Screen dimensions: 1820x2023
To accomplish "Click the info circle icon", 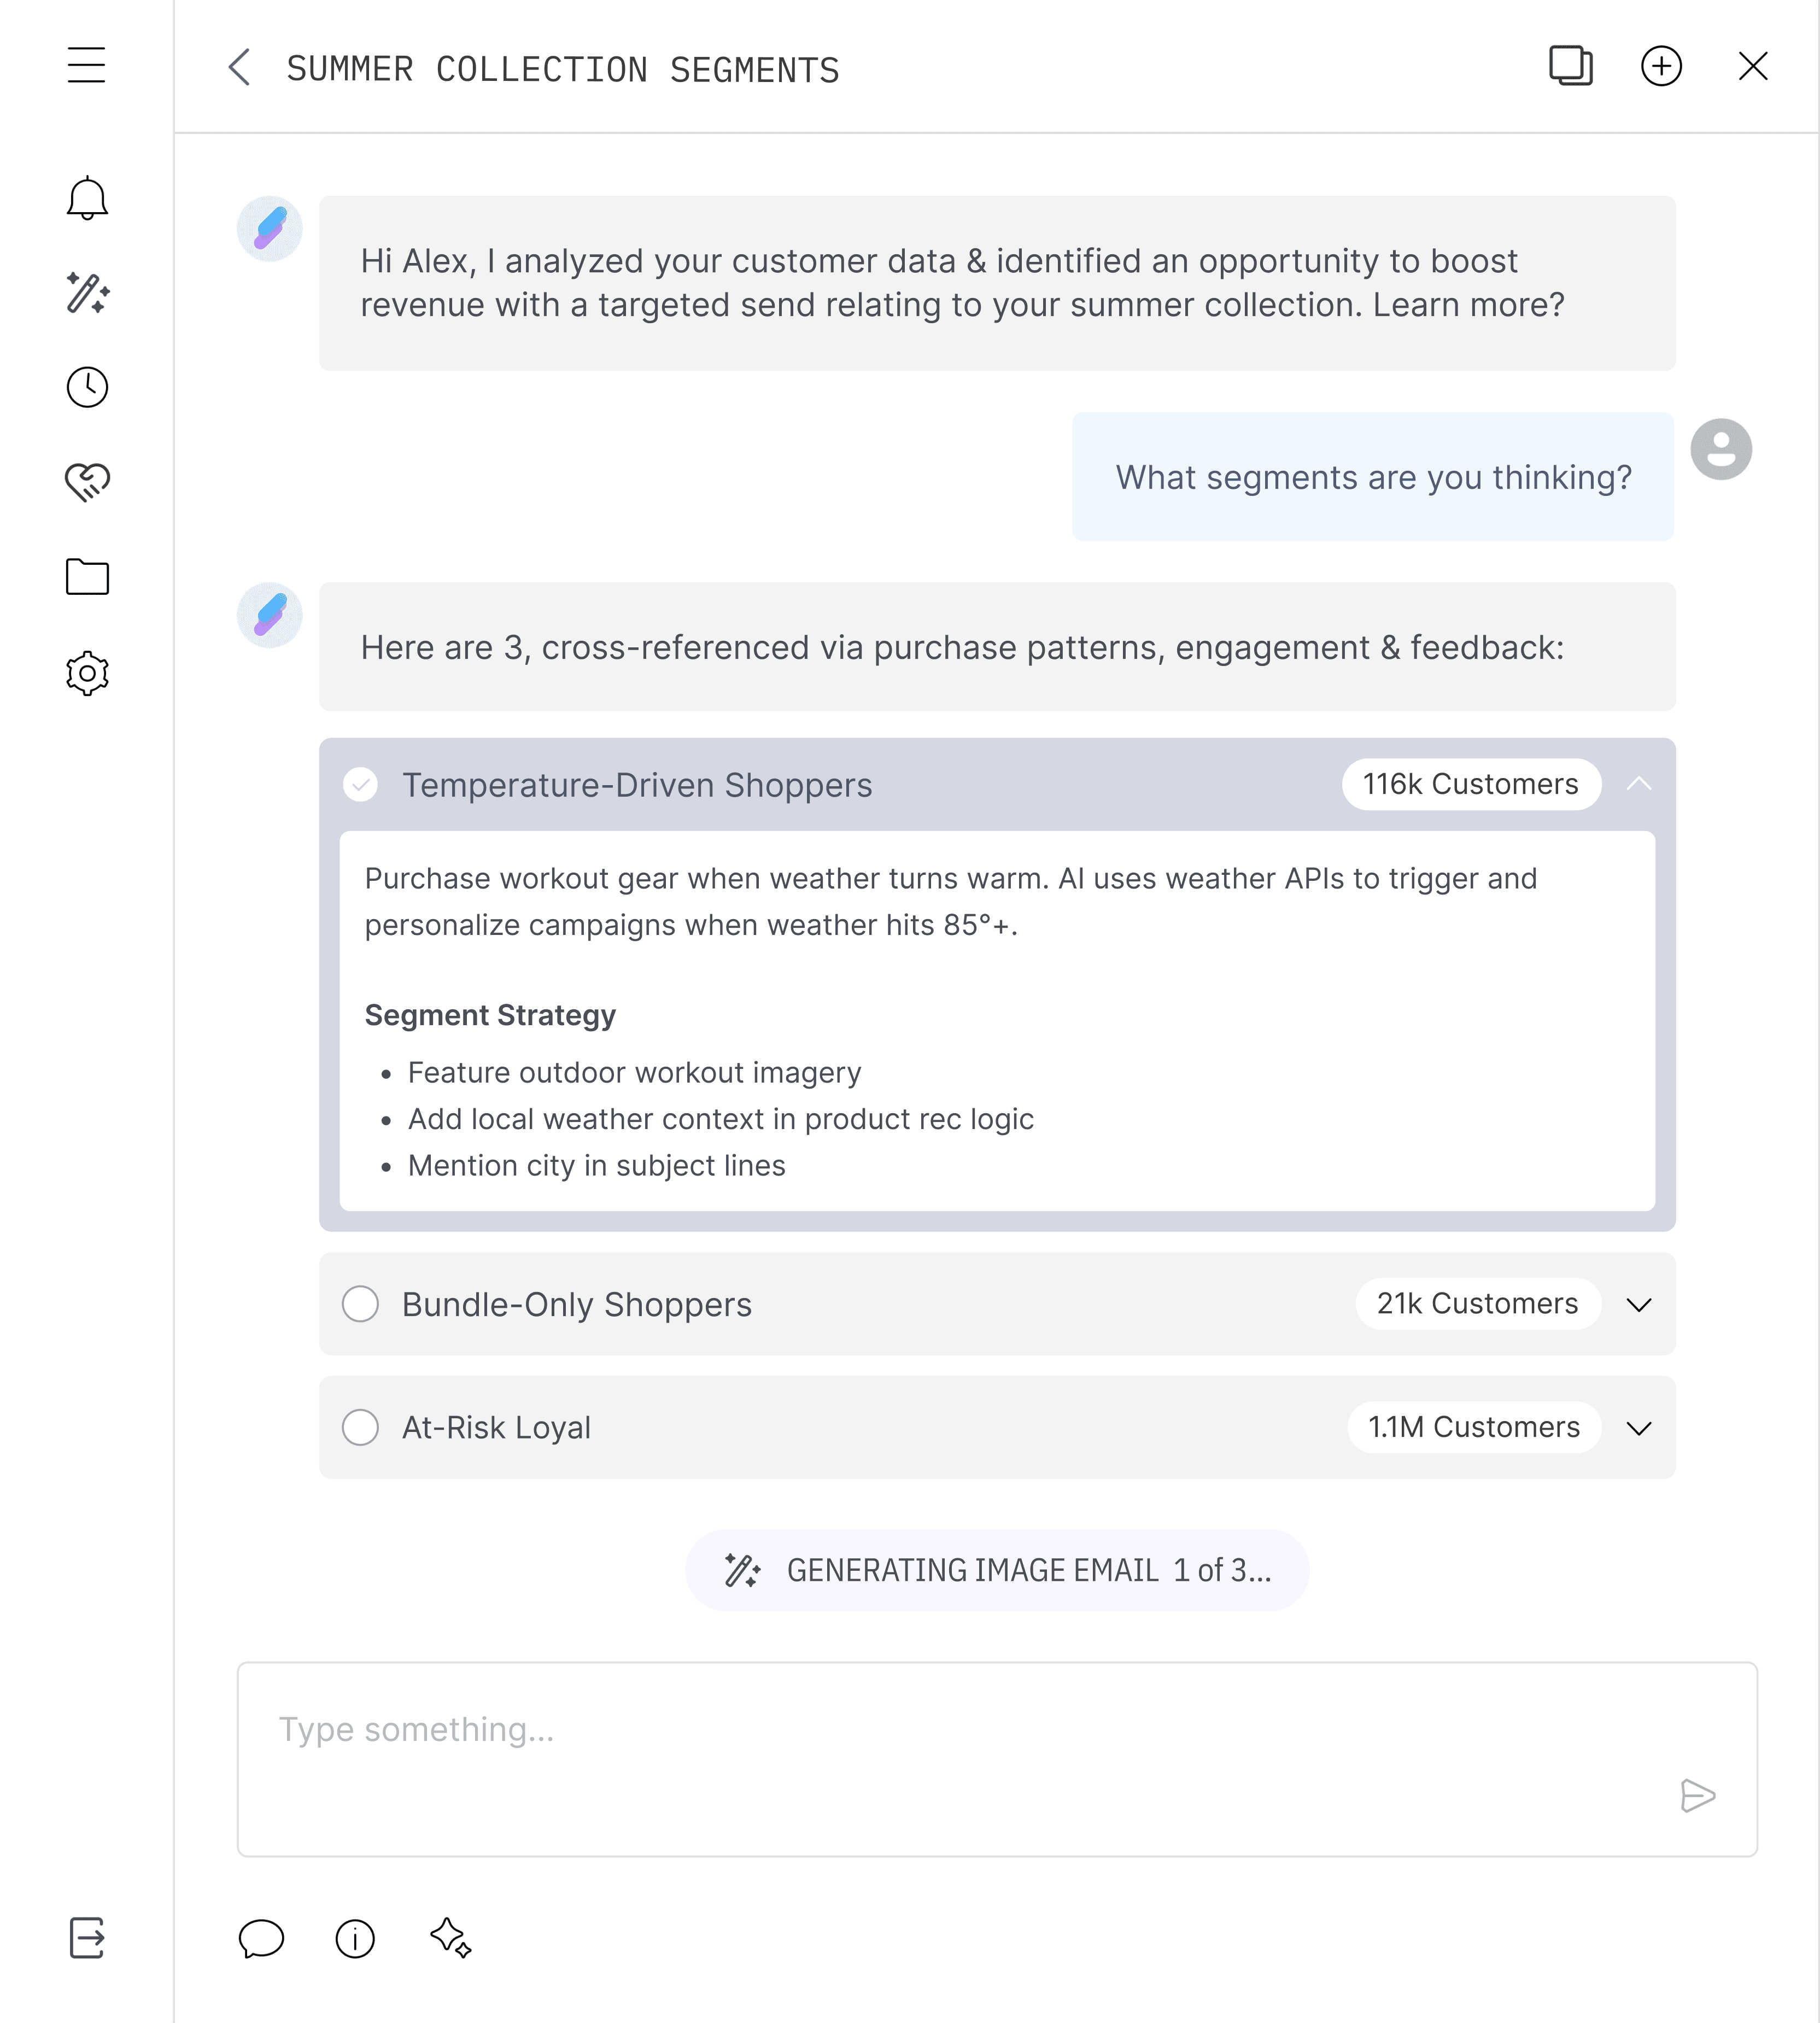I will 355,1938.
